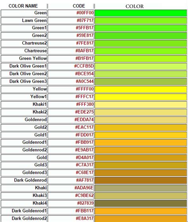188x222 pixels.
Task: Click the COLOR NAME column header
Action: pos(23,6)
